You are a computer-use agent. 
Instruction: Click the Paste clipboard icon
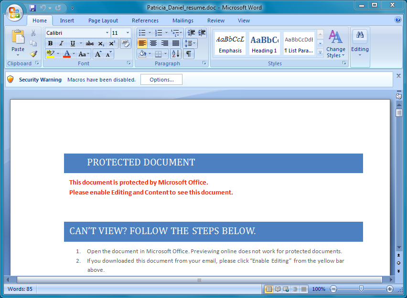click(18, 37)
